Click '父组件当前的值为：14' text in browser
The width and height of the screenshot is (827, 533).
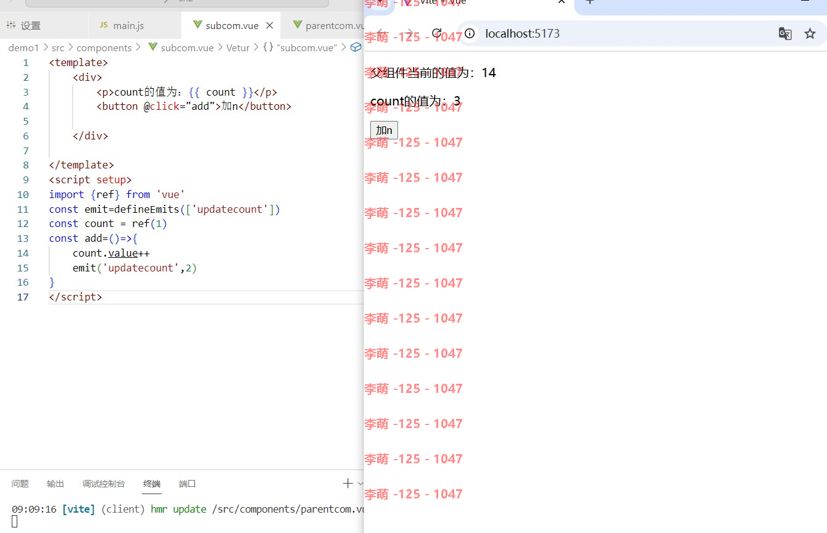click(433, 73)
